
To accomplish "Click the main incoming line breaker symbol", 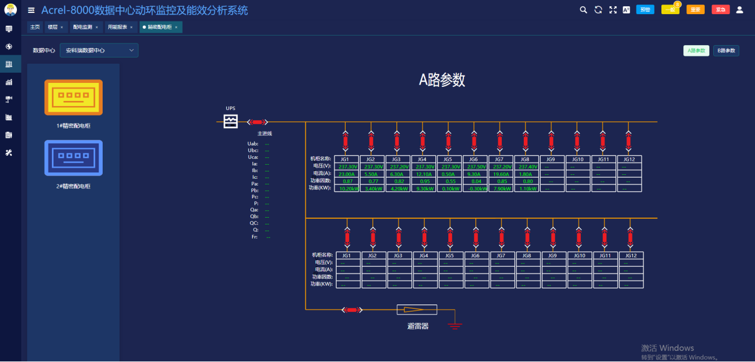I will [x=258, y=122].
